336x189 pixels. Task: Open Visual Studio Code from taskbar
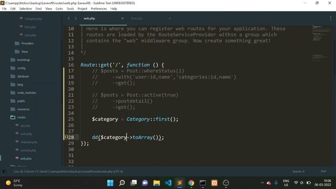(x=168, y=183)
